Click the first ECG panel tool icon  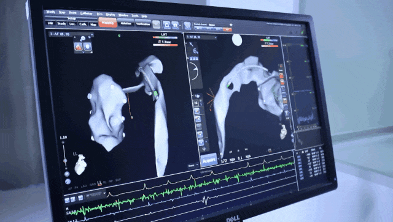point(67,200)
